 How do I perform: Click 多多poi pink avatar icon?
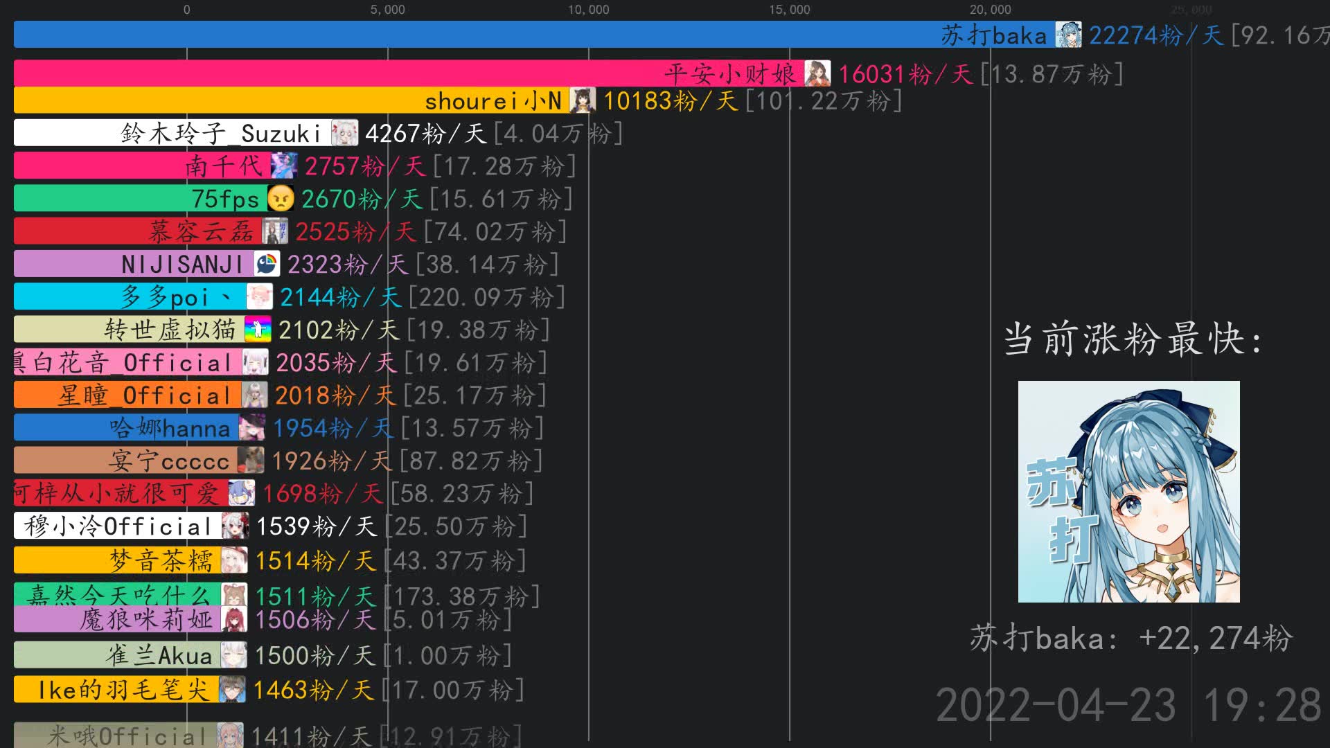click(259, 296)
